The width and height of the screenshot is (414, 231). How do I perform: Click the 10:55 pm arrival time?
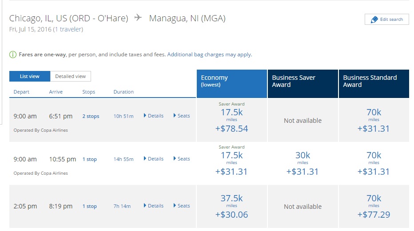pos(63,159)
